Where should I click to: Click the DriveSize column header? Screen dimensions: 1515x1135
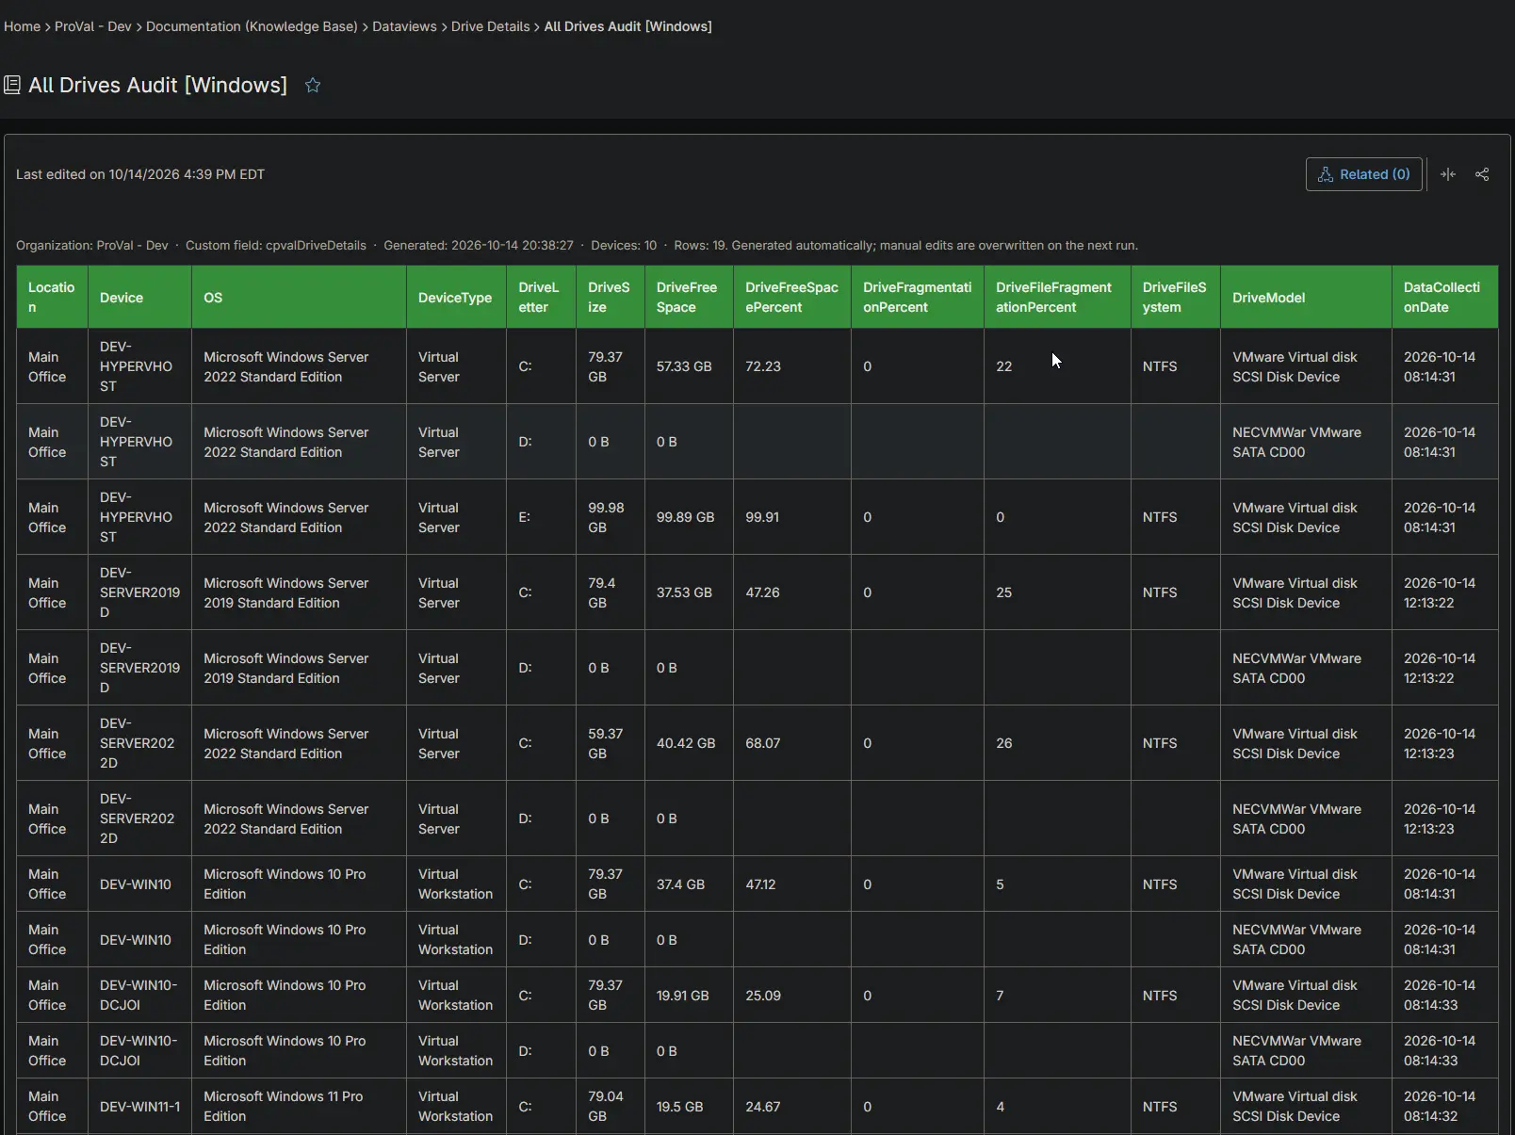610,297
